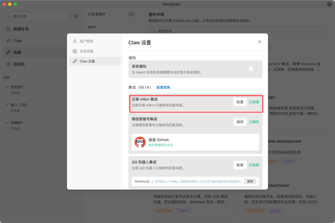Viewport: 335px width, 223px height.
Task: Open the task filter sliders icon
Action: (76, 16)
